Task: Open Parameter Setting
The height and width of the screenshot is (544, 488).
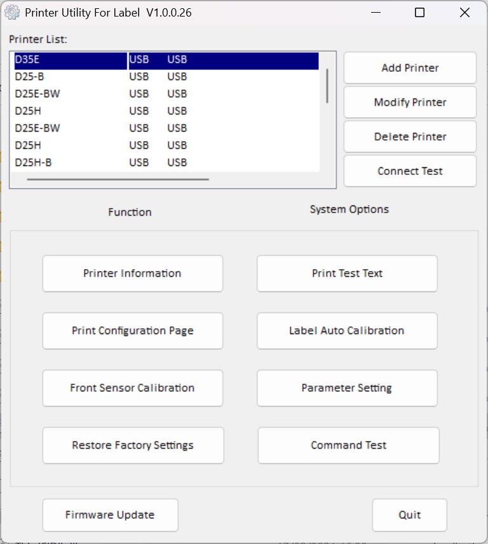Action: (x=347, y=388)
